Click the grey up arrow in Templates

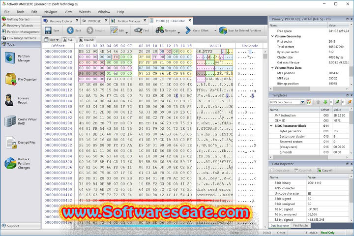[x=318, y=102]
